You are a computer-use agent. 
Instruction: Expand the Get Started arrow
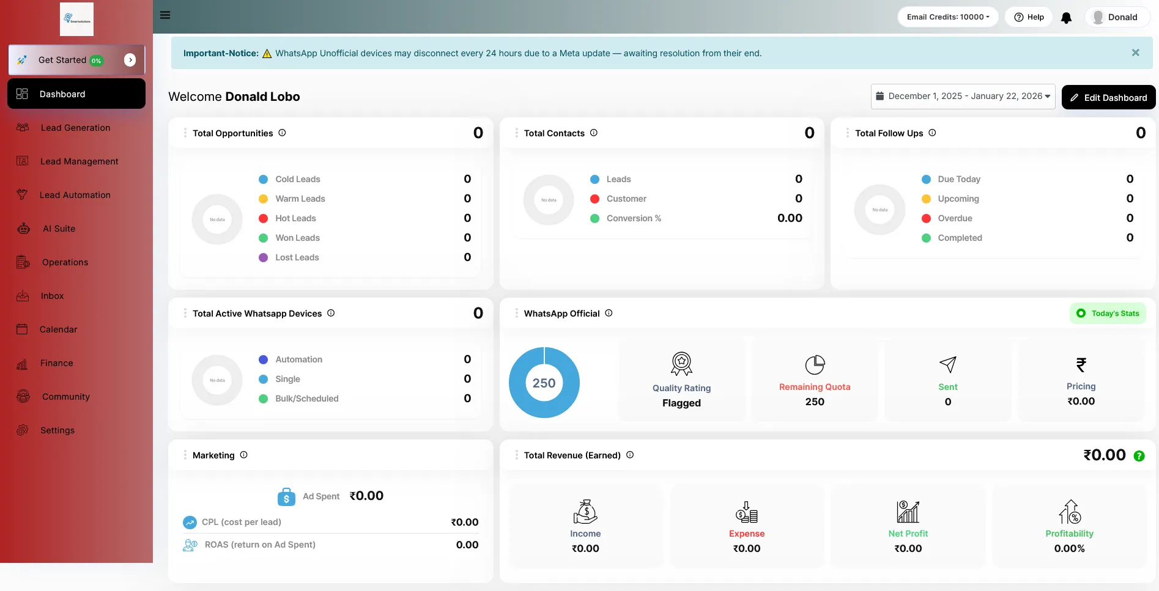click(130, 60)
